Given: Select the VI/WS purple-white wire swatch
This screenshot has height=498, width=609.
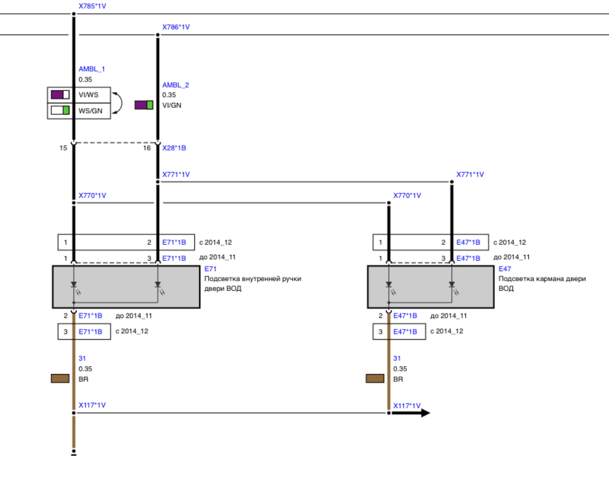Looking at the screenshot, I should point(60,95).
